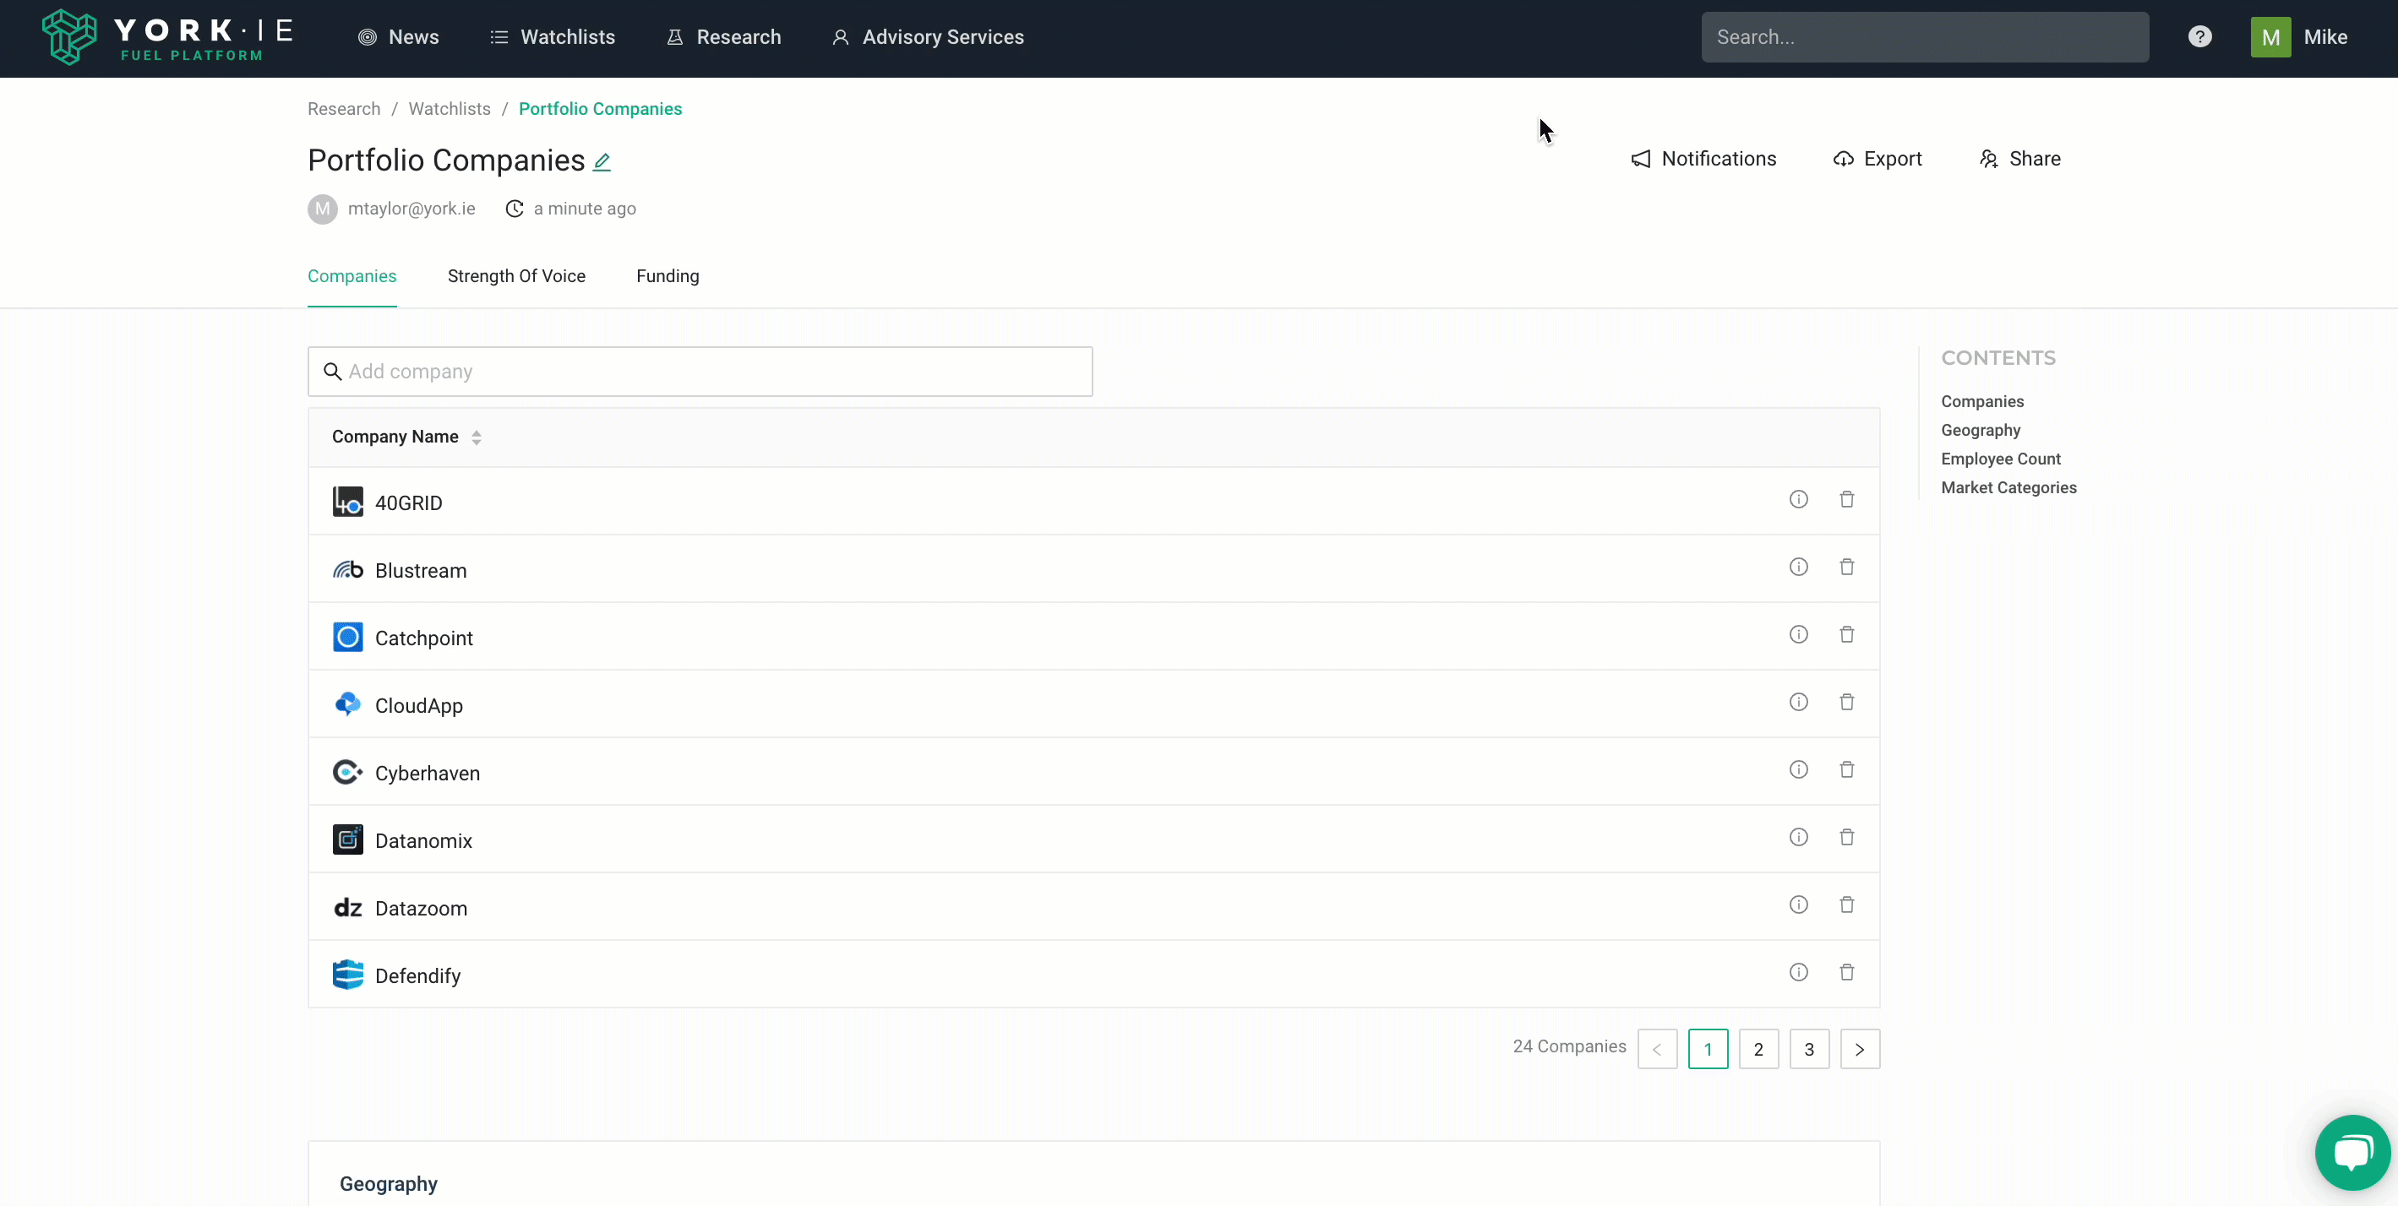Open the Catchpoint company name
This screenshot has width=2398, height=1206.
coord(423,638)
